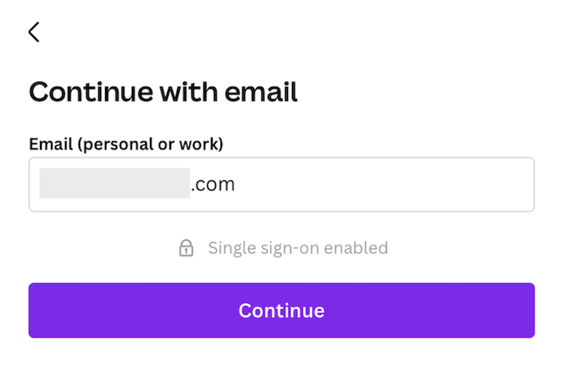Click the right edge of the Continue button

(527, 311)
